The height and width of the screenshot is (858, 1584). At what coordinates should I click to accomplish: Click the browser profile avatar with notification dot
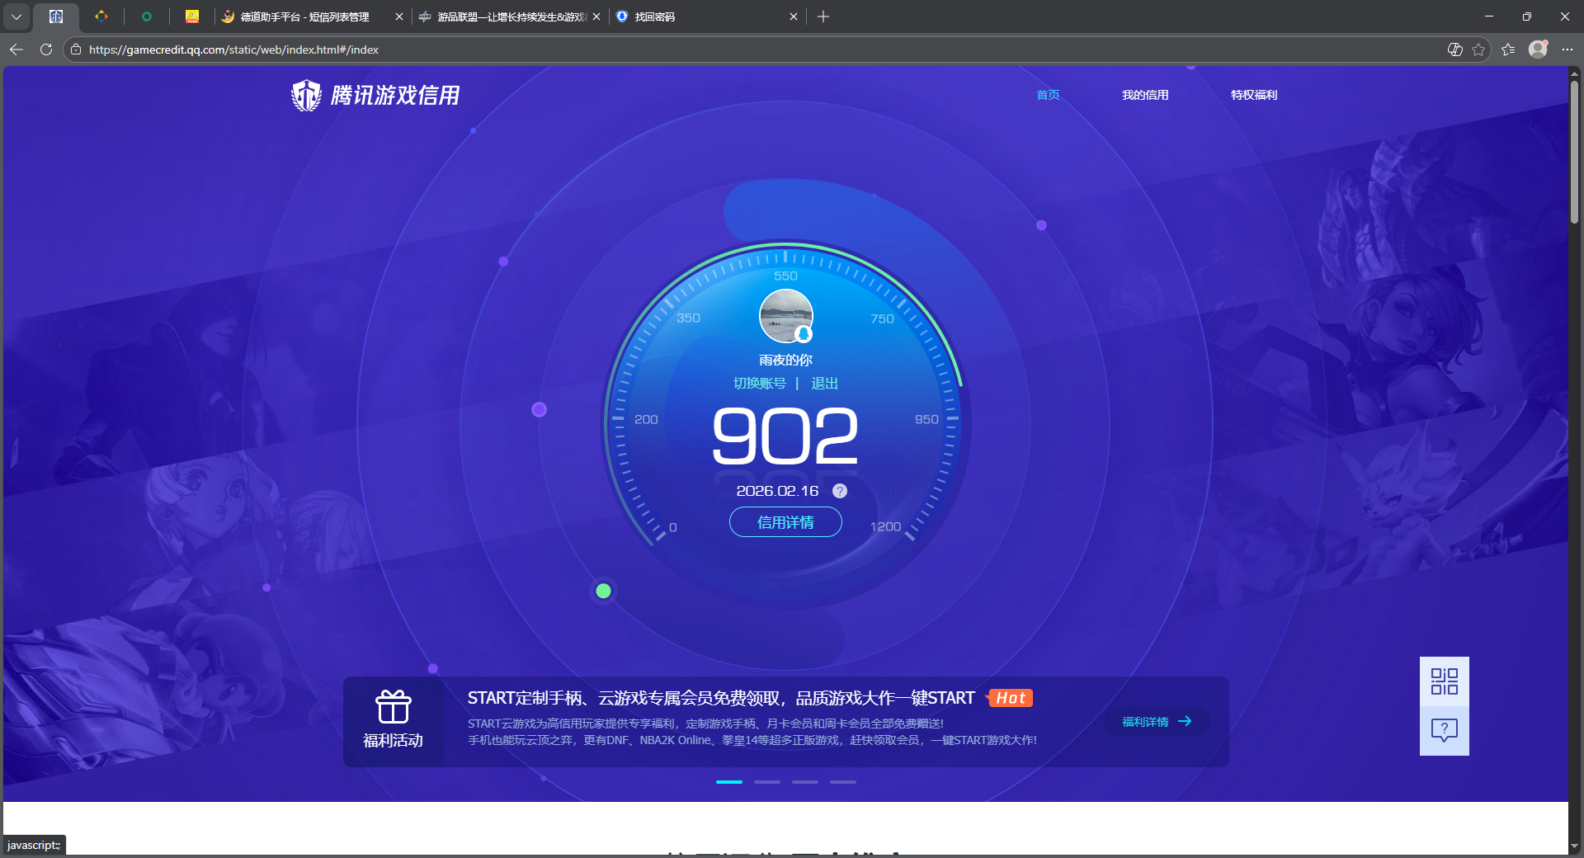[1538, 49]
